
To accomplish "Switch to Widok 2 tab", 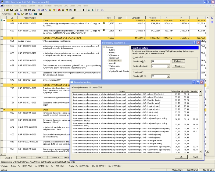I will point(24,157).
